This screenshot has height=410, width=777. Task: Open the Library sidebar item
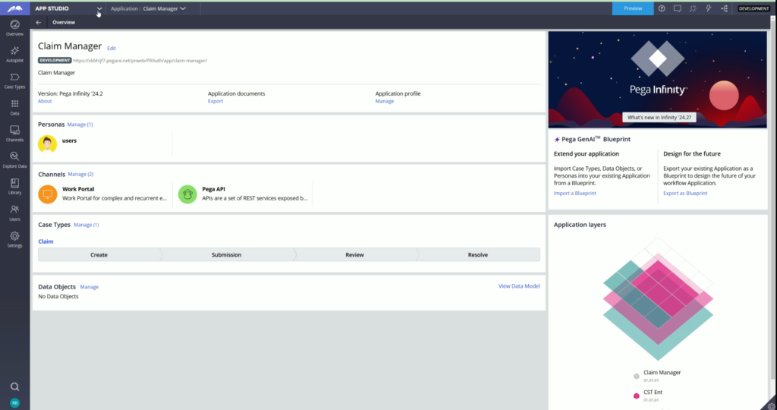(x=15, y=187)
